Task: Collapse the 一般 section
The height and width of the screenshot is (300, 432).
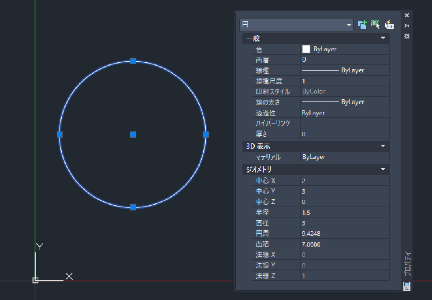Action: click(x=383, y=39)
